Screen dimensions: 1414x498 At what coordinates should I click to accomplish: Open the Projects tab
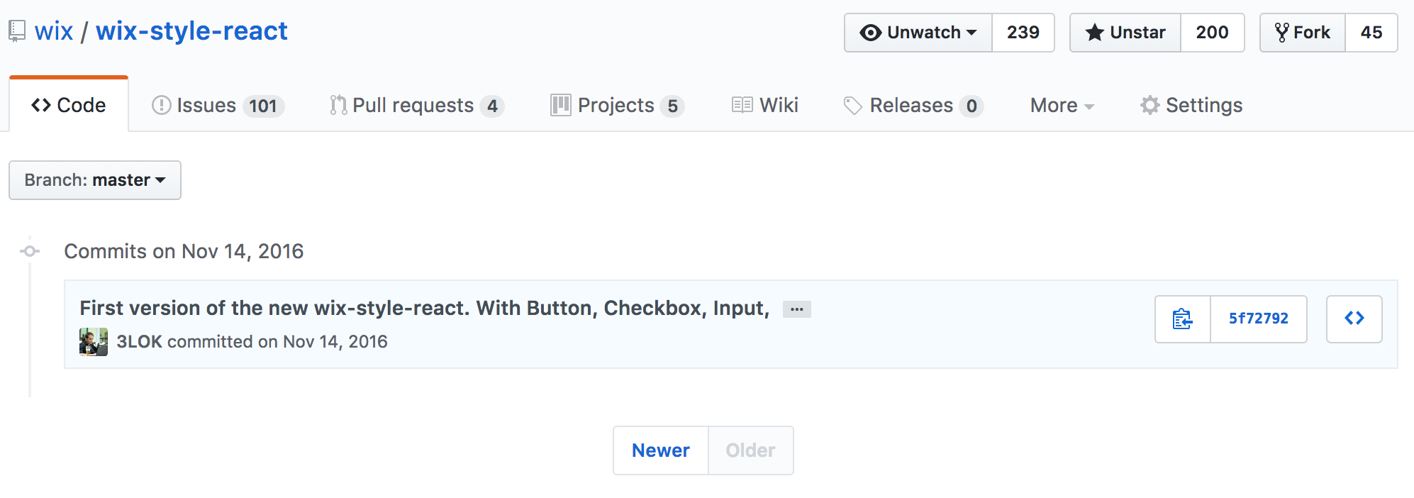[617, 105]
